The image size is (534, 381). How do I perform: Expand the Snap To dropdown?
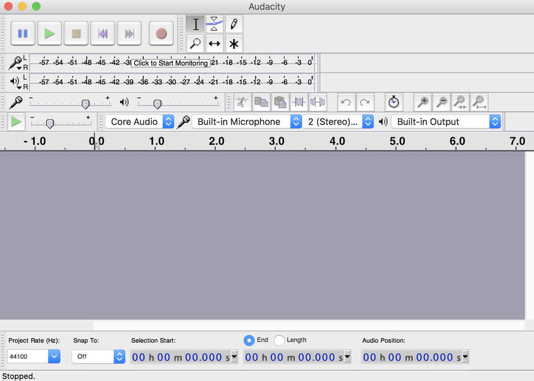click(x=98, y=357)
